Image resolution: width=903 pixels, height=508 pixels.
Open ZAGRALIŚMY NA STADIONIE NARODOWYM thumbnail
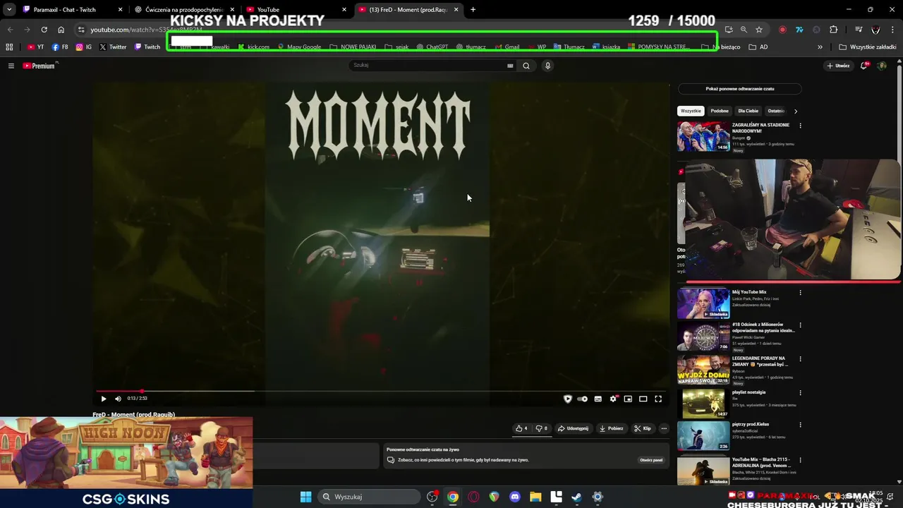pyautogui.click(x=703, y=137)
